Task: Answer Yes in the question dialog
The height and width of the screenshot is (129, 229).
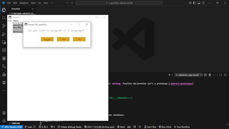Action: 63,39
